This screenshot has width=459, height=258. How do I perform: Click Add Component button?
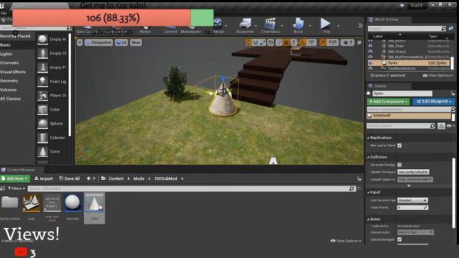click(389, 102)
